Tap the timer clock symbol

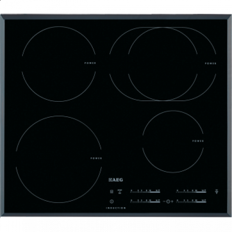(x=168, y=202)
